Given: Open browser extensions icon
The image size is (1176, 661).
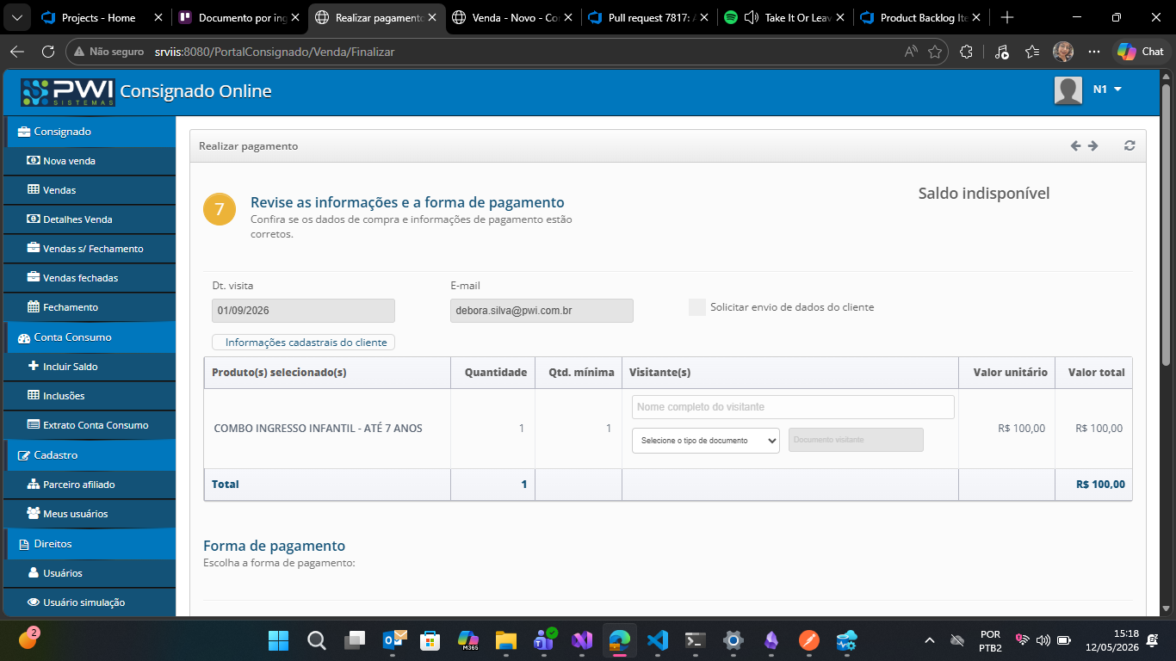Looking at the screenshot, I should [966, 52].
